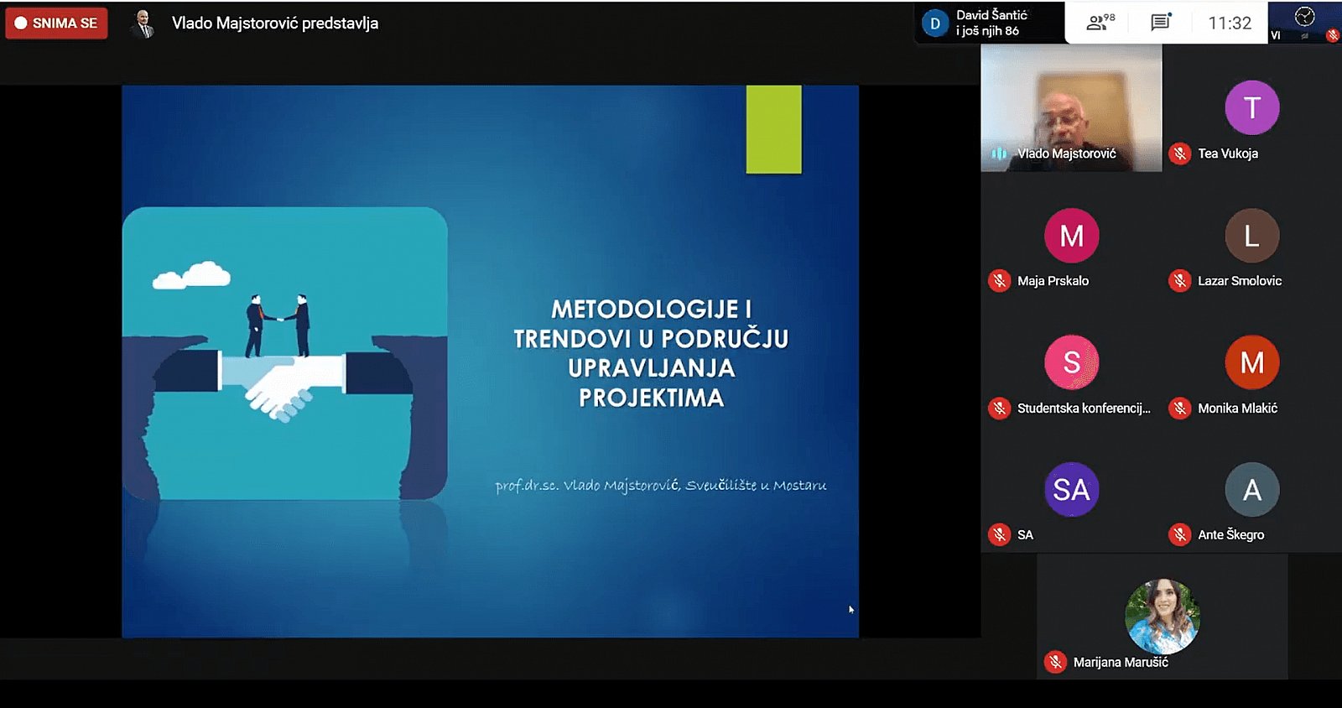This screenshot has width=1342, height=708.
Task: Click the Studentska konferencij... participant avatar
Action: [1071, 362]
